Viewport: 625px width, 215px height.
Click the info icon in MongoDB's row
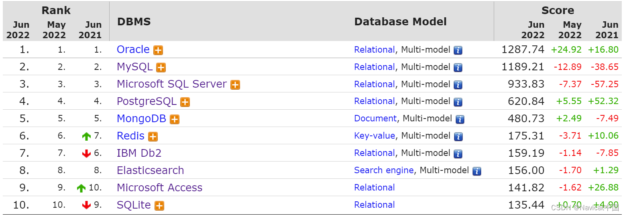(460, 119)
